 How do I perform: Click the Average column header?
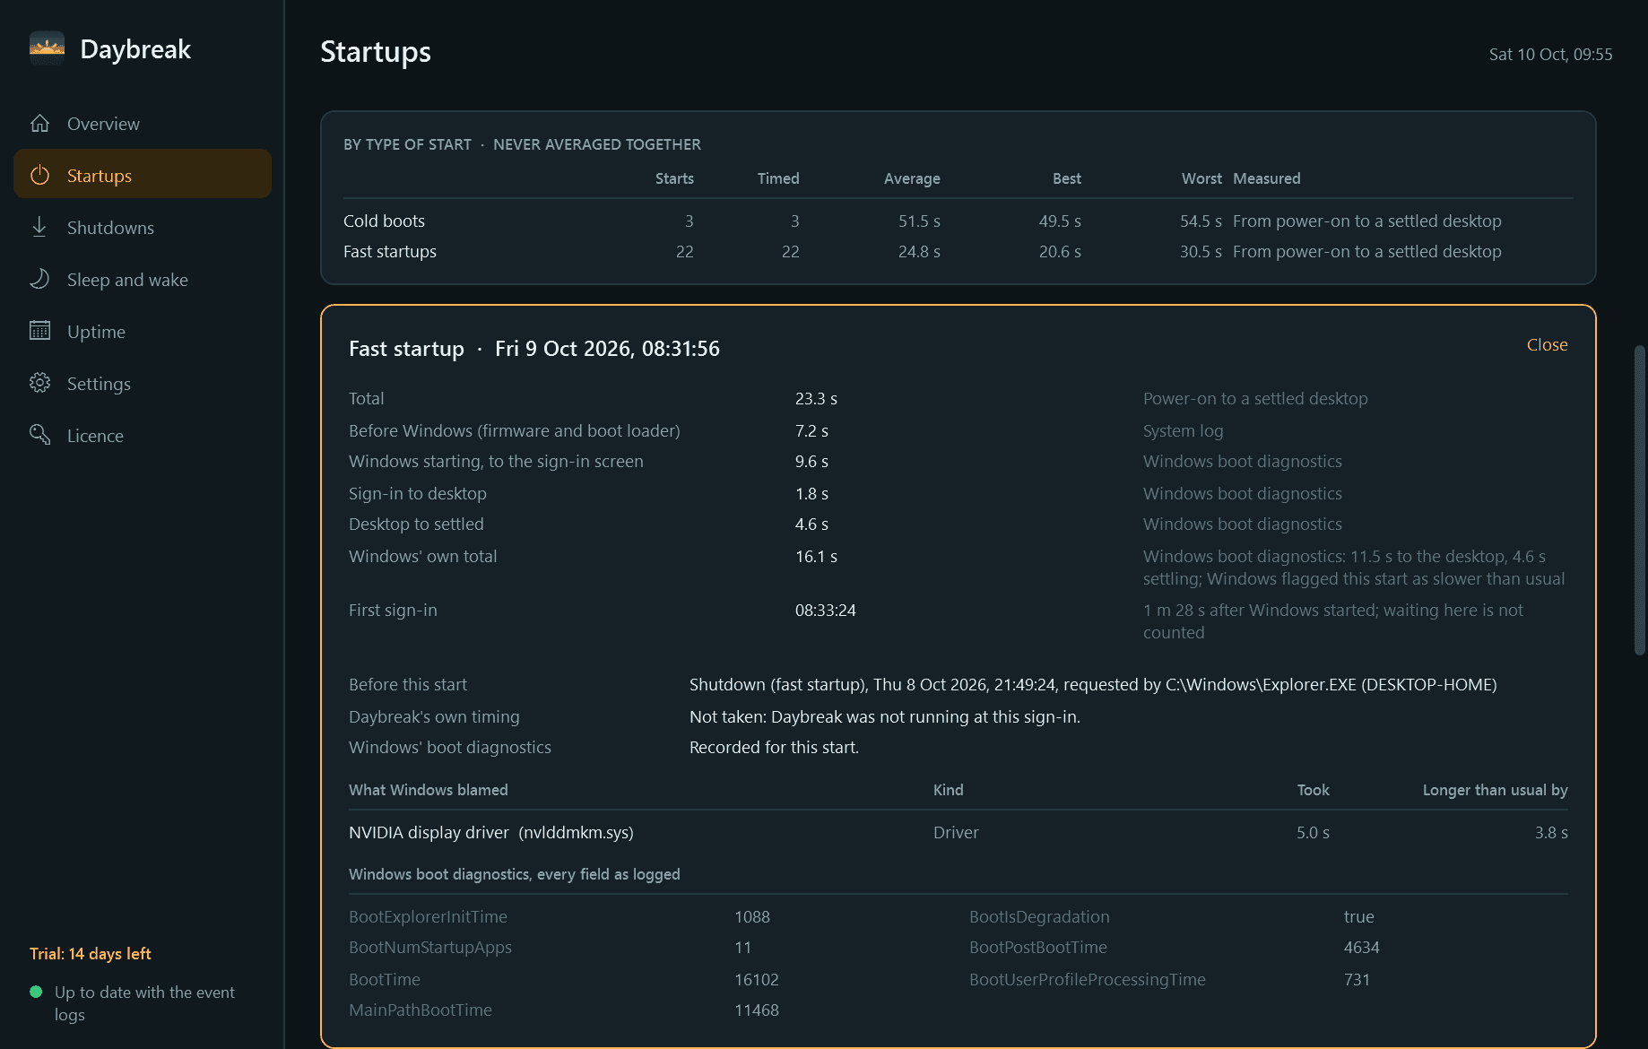(912, 178)
